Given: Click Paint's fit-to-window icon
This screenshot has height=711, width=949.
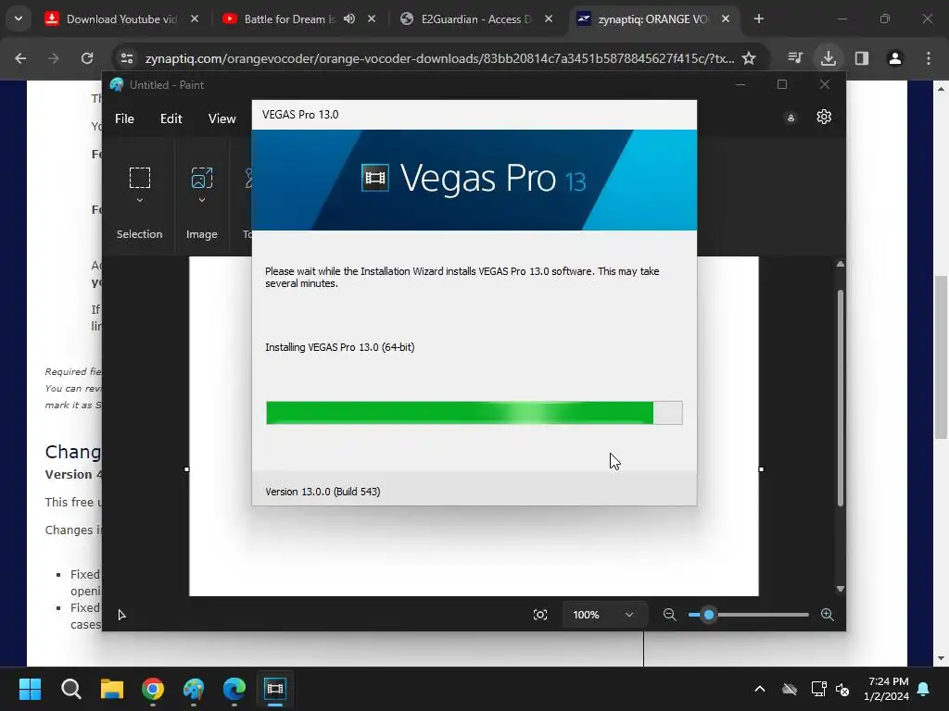Looking at the screenshot, I should [x=540, y=615].
